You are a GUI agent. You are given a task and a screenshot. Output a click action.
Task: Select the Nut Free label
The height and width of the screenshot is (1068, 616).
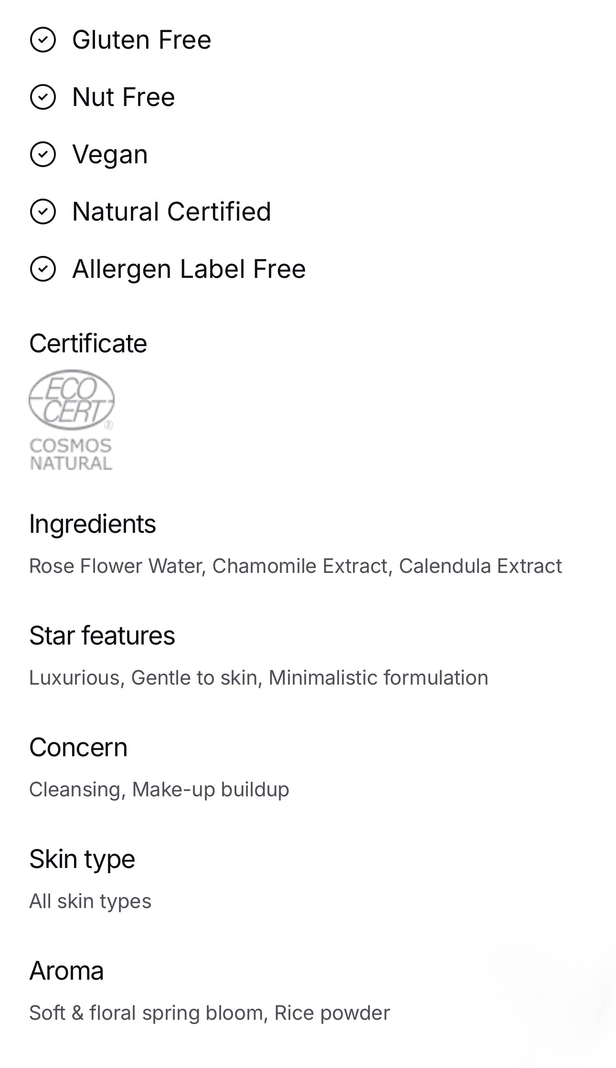tap(123, 97)
